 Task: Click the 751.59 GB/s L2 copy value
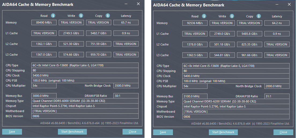click(99, 44)
